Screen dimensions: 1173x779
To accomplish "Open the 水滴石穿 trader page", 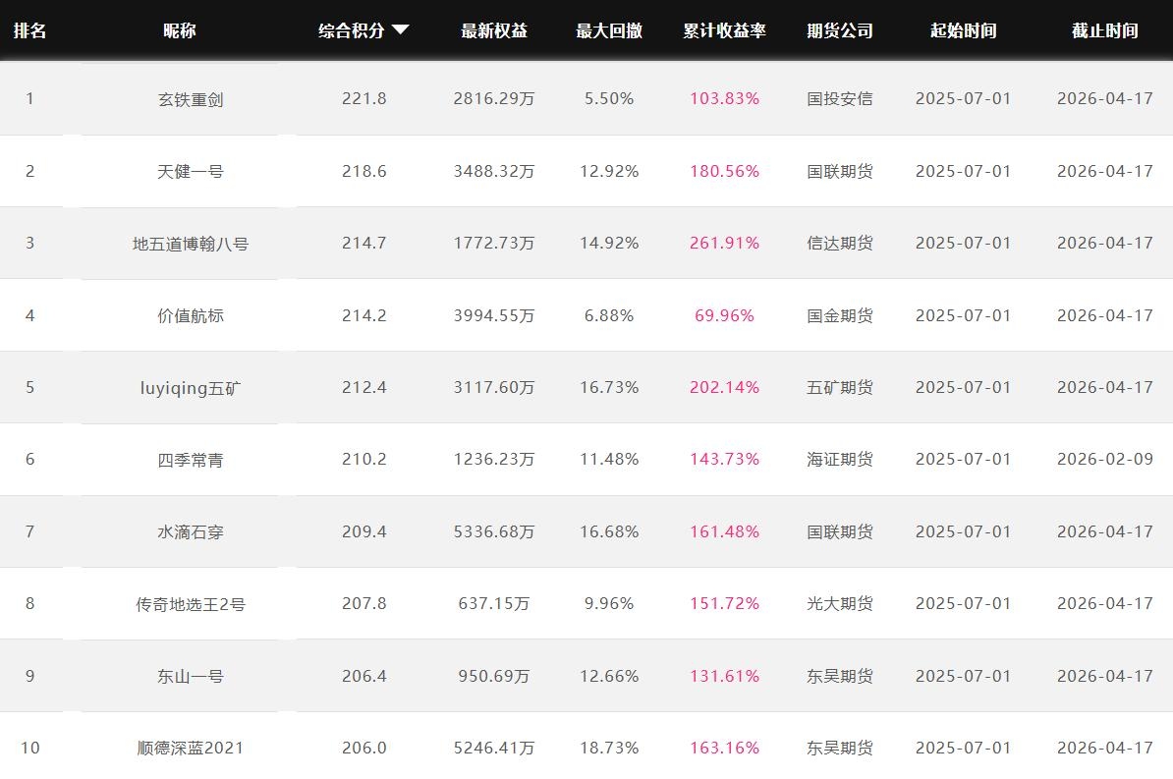I will (x=191, y=531).
